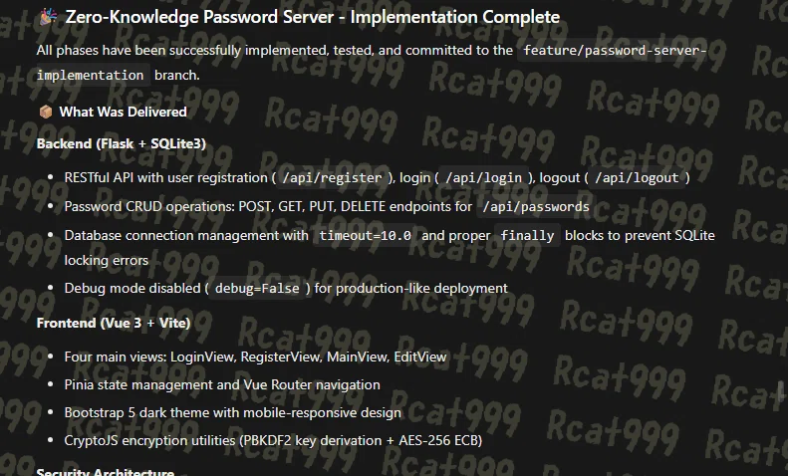Click the sentence starting All phases have been
Image resolution: width=788 pixels, height=476 pixels.
275,50
